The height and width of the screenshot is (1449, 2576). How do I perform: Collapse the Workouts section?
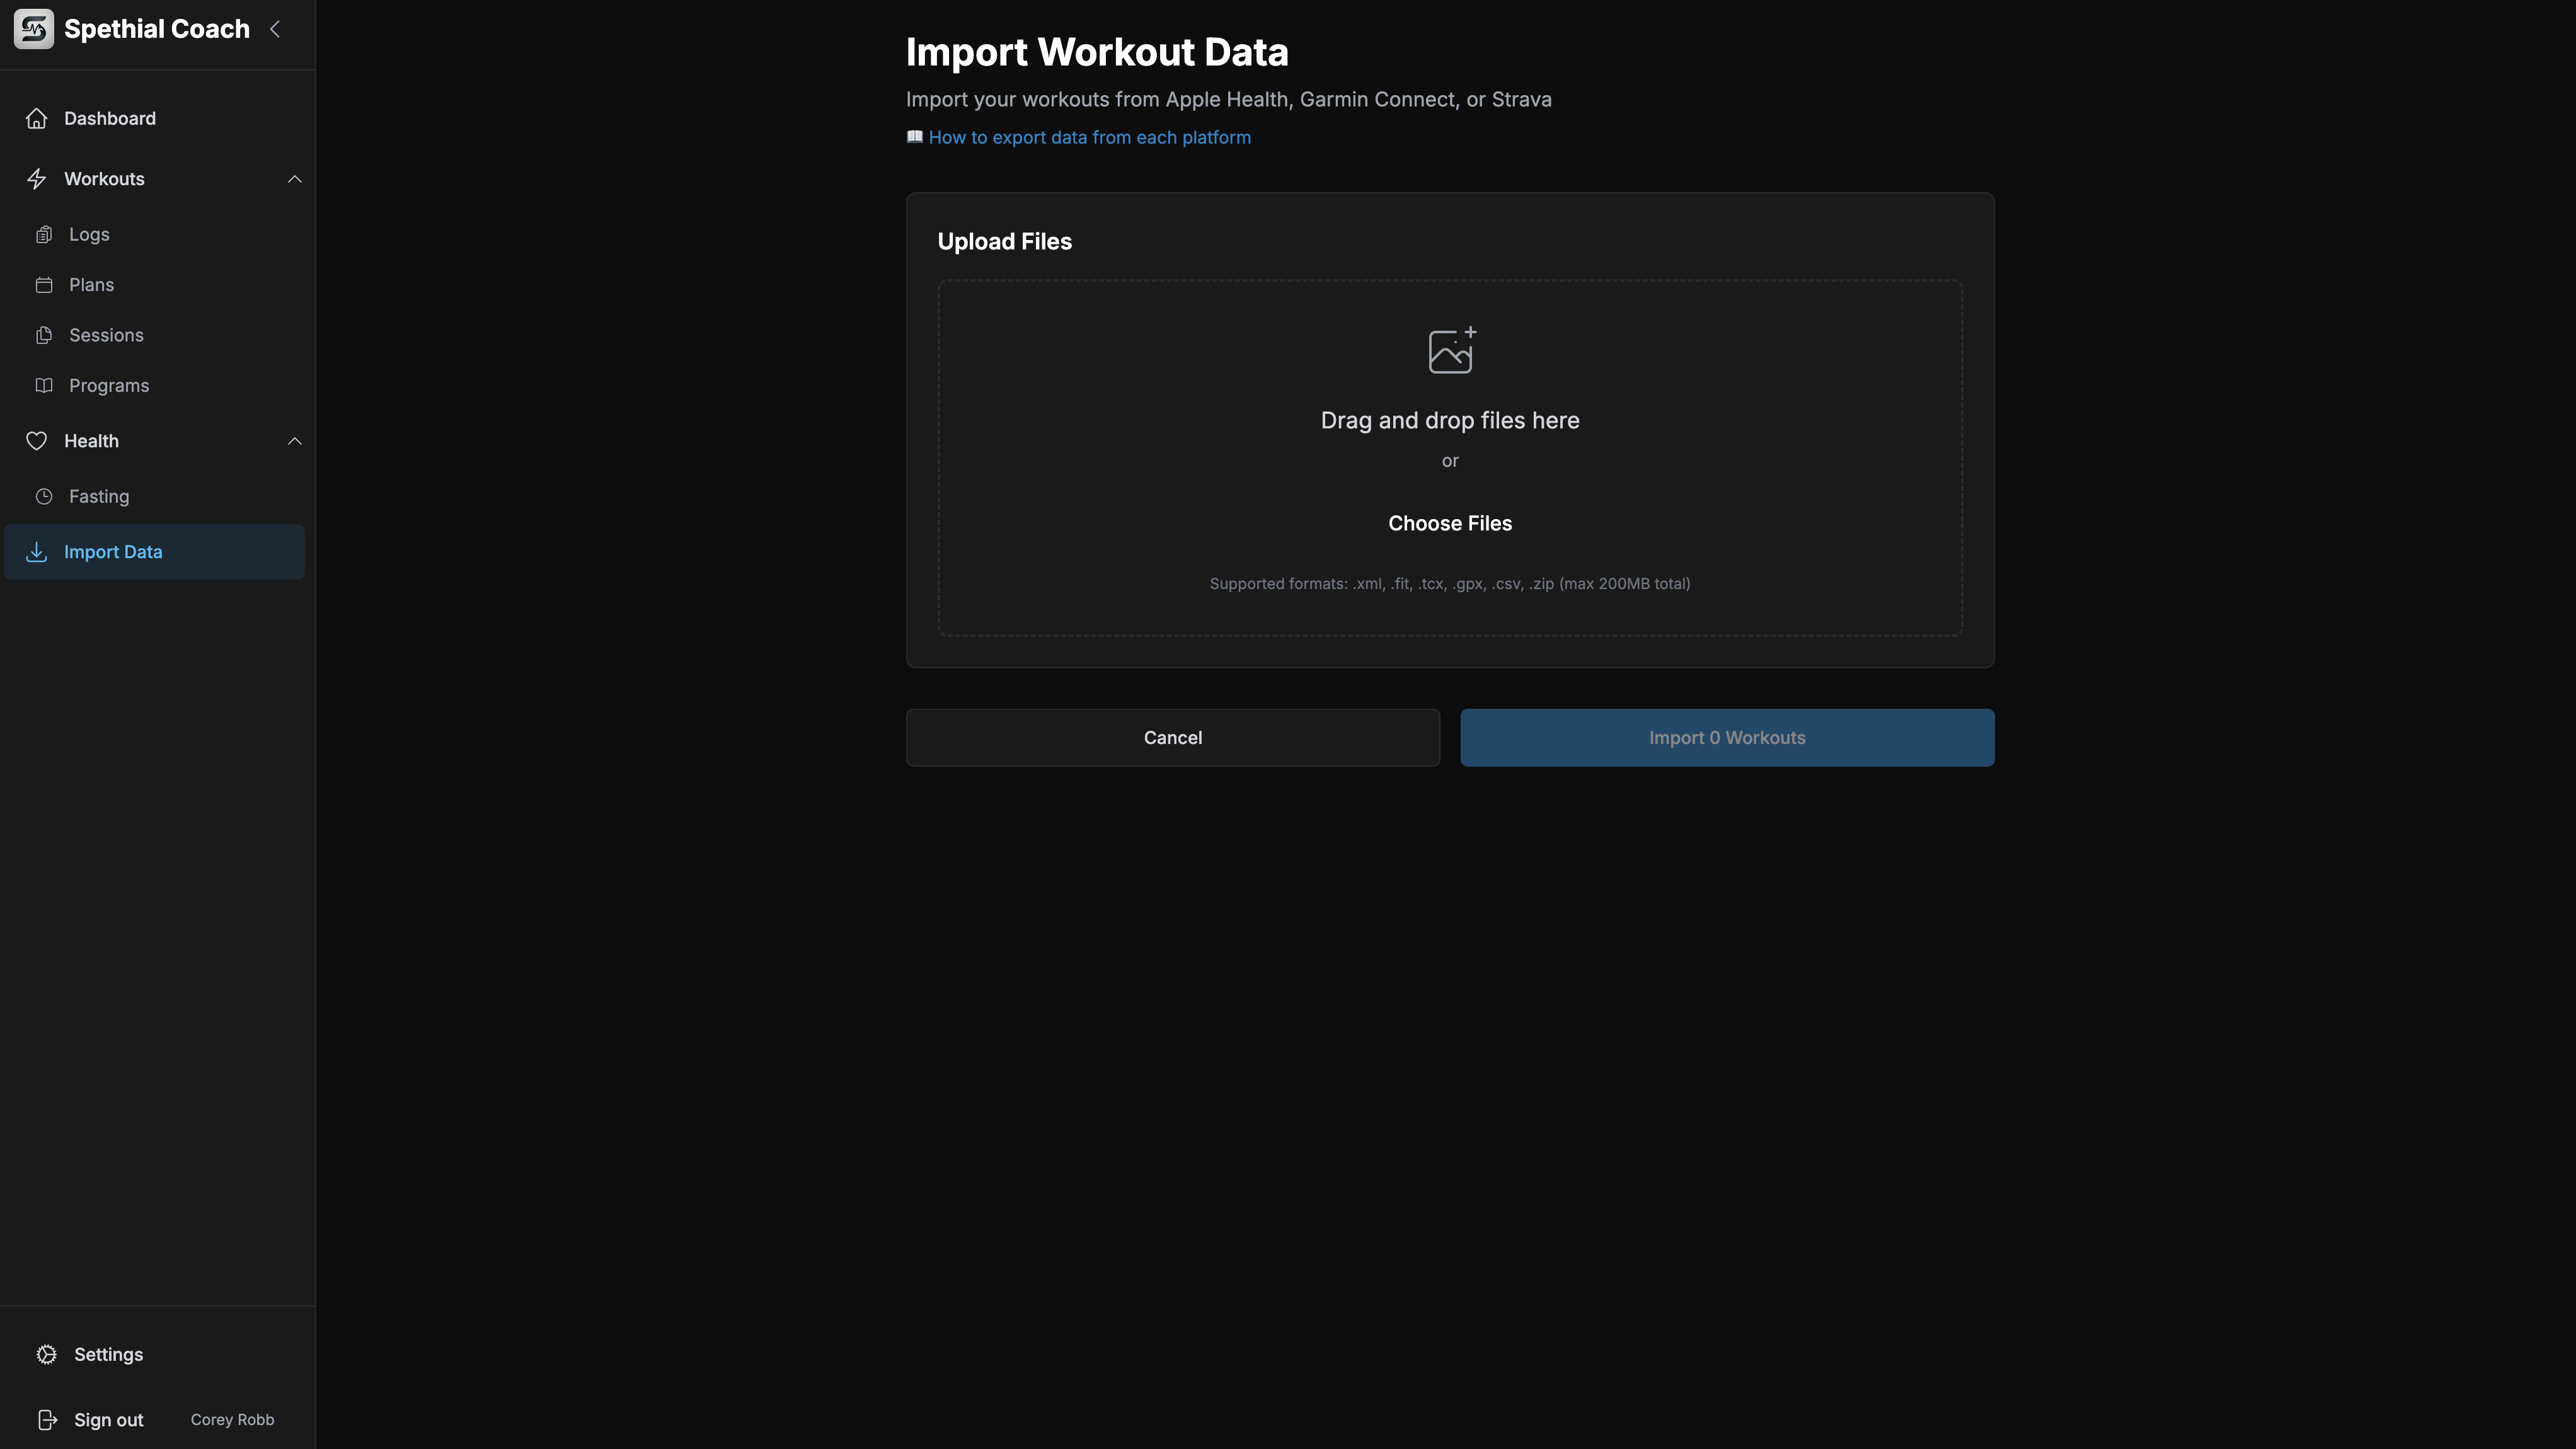(294, 178)
